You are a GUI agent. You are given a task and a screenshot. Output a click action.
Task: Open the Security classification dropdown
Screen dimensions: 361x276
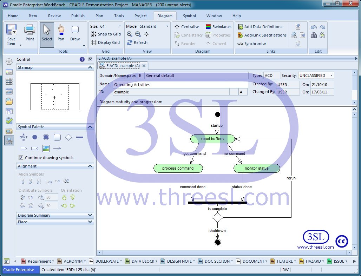[x=332, y=75]
